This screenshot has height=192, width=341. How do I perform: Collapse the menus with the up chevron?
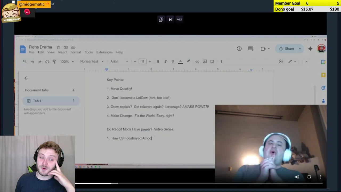pos(306,61)
